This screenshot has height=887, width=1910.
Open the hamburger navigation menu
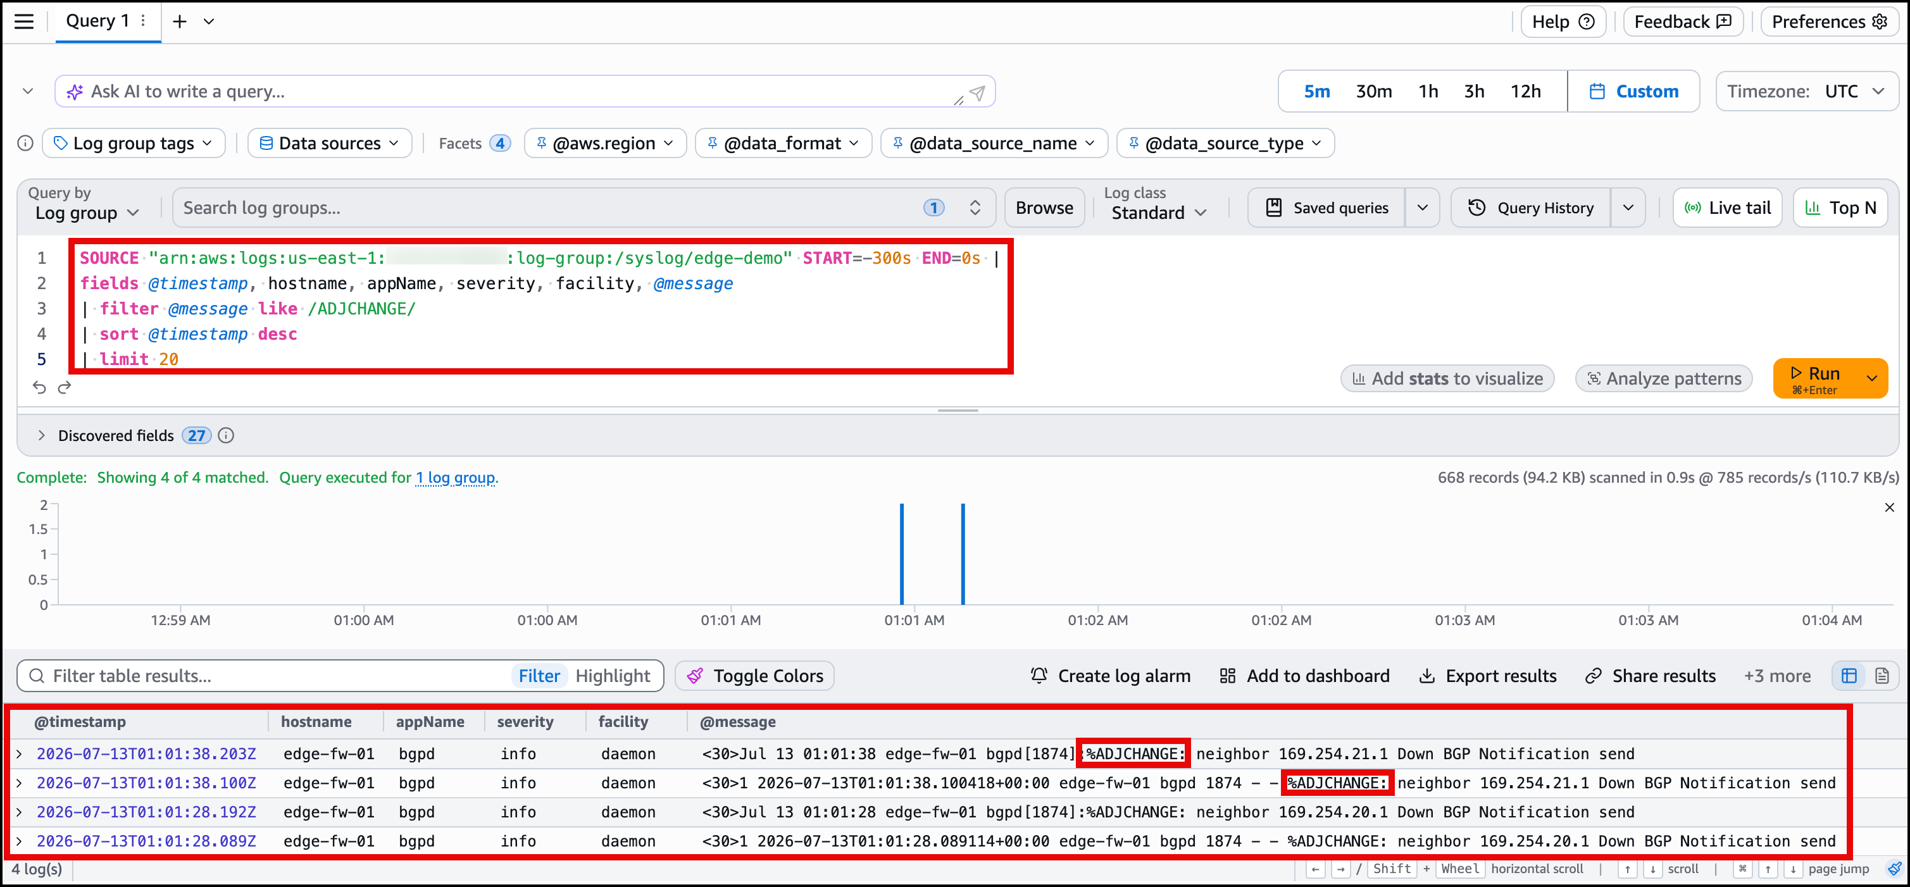click(x=25, y=22)
